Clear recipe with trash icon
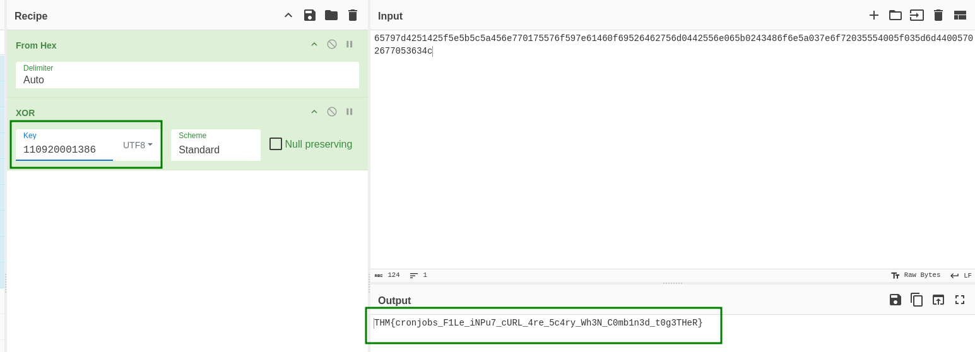Image resolution: width=975 pixels, height=352 pixels. coord(353,15)
